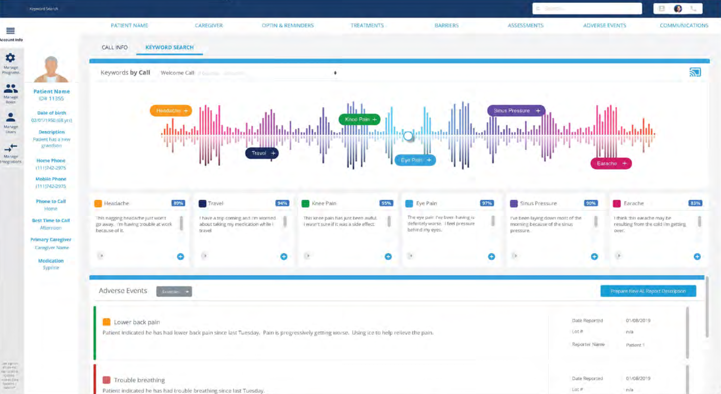Open the Adverse Events filter dropdown

(174, 291)
